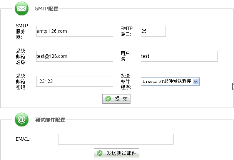This screenshot has height=160, width=234.
Task: Click the green envelope SMTP icon
Action: [22, 8]
